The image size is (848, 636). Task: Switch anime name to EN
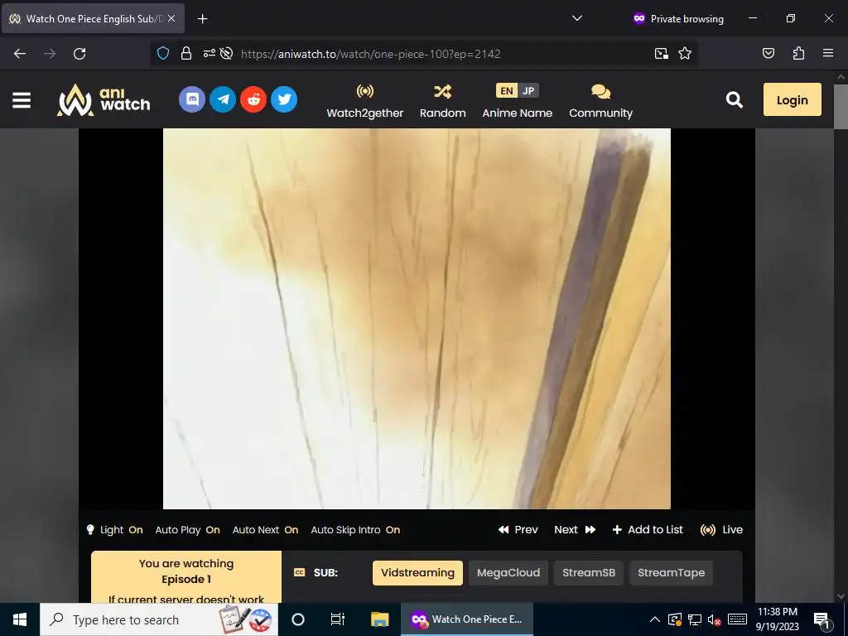click(506, 91)
